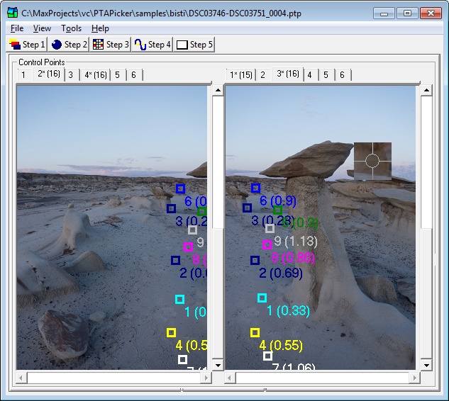Image resolution: width=449 pixels, height=401 pixels.
Task: Click left pane scroll up arrow
Action: (x=218, y=91)
